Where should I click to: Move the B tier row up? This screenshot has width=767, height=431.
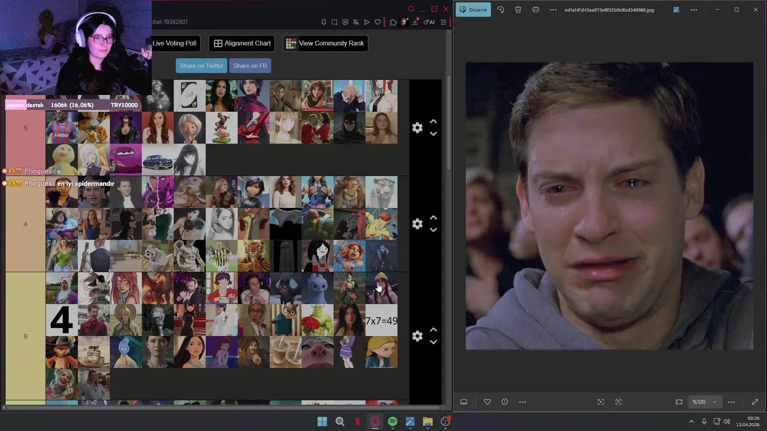click(x=433, y=330)
